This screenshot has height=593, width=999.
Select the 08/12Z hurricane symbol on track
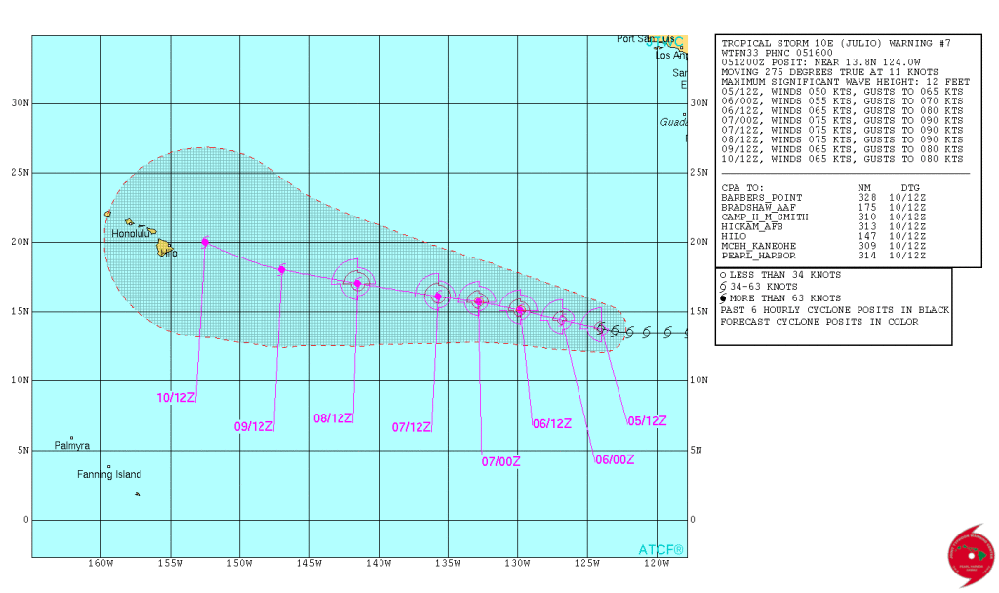click(357, 284)
